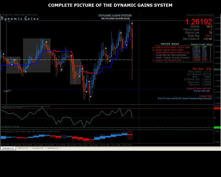Click the MASTER RULES heading

tap(170, 44)
